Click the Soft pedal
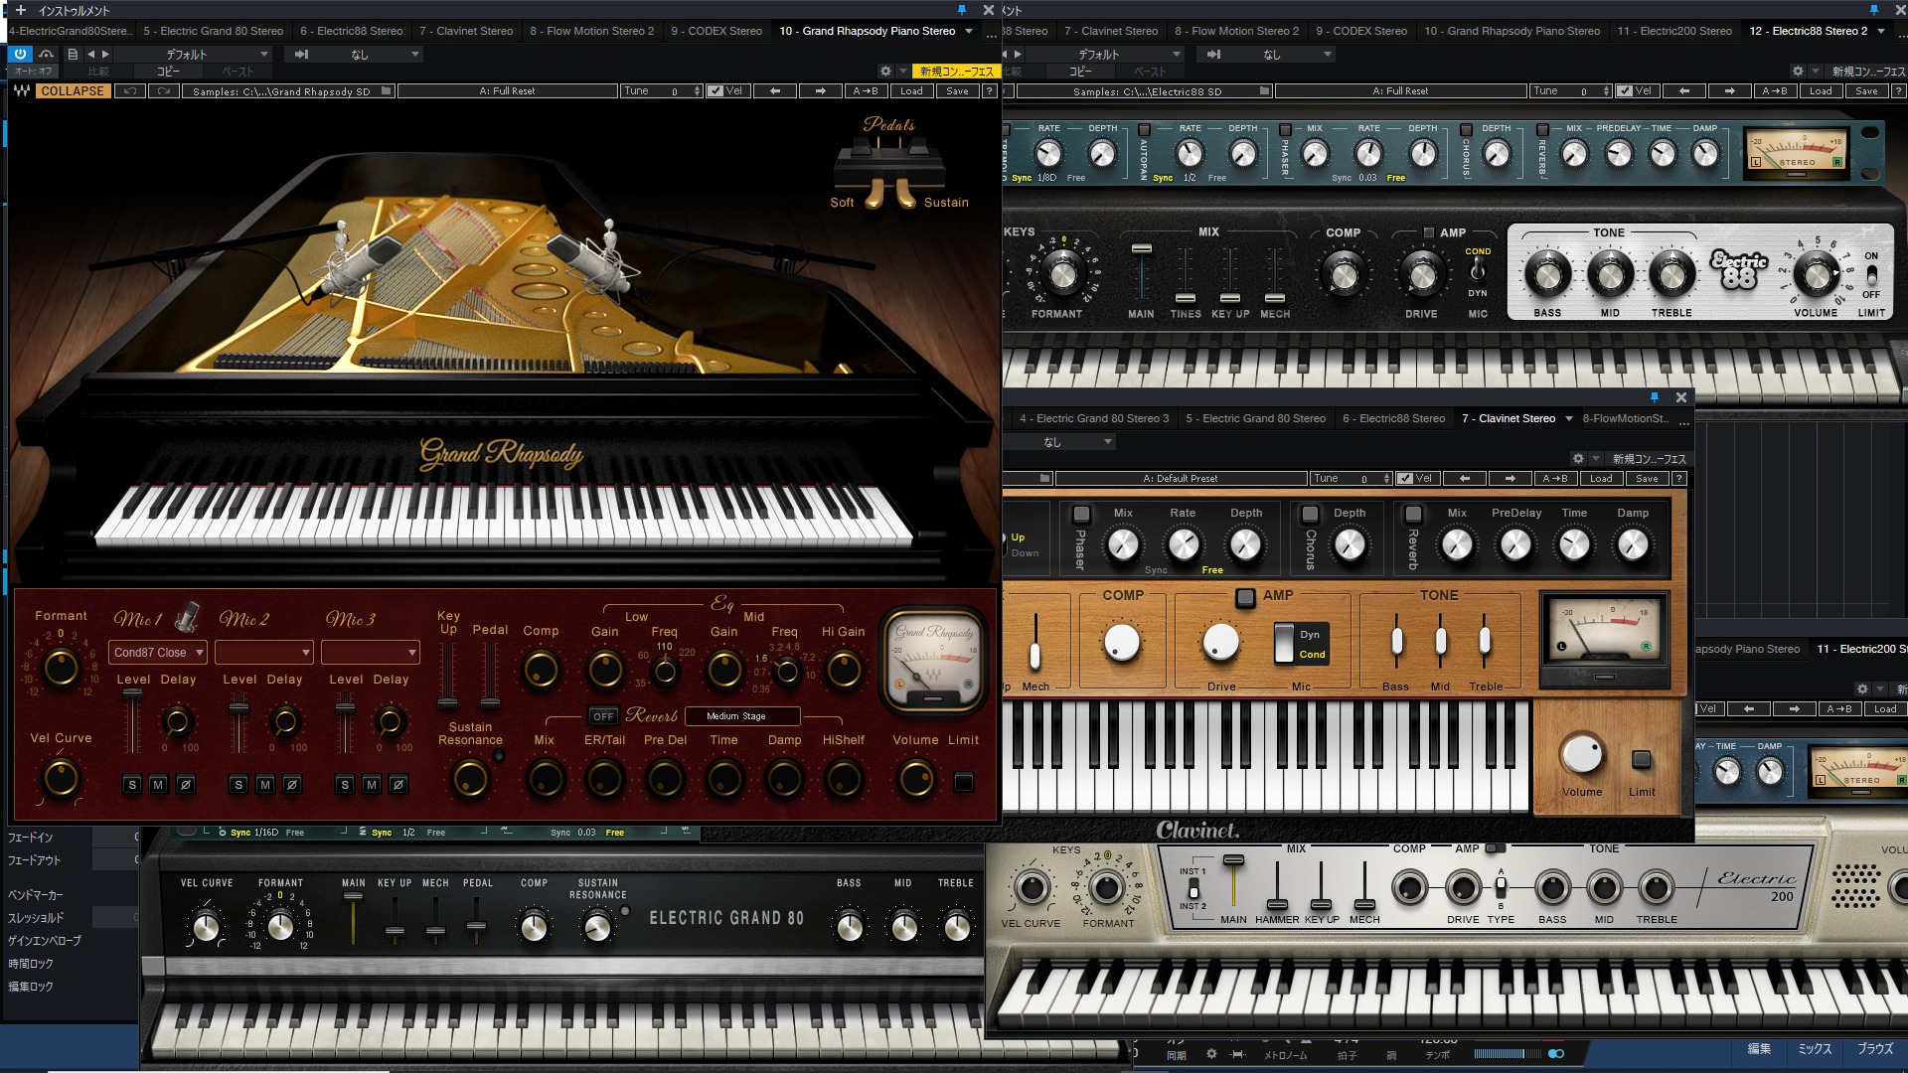Screen dimensions: 1908x1073 874,194
